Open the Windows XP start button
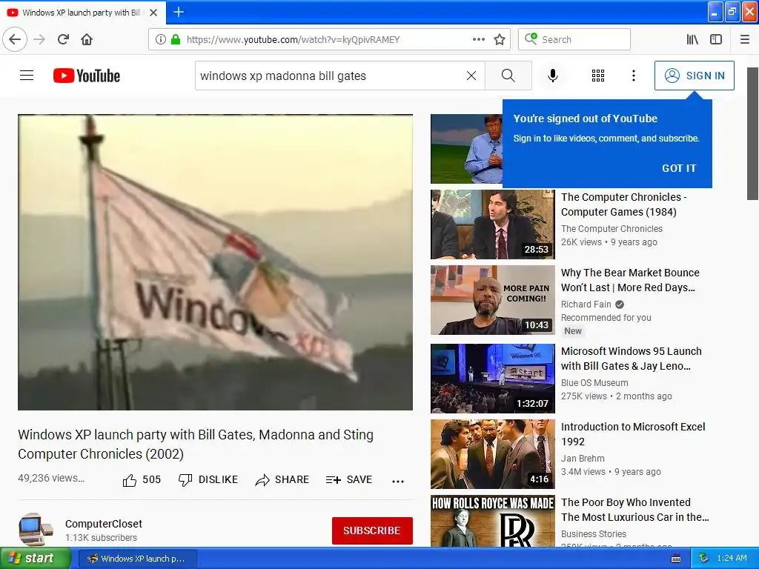Viewport: 759px width, 569px height. [x=36, y=558]
